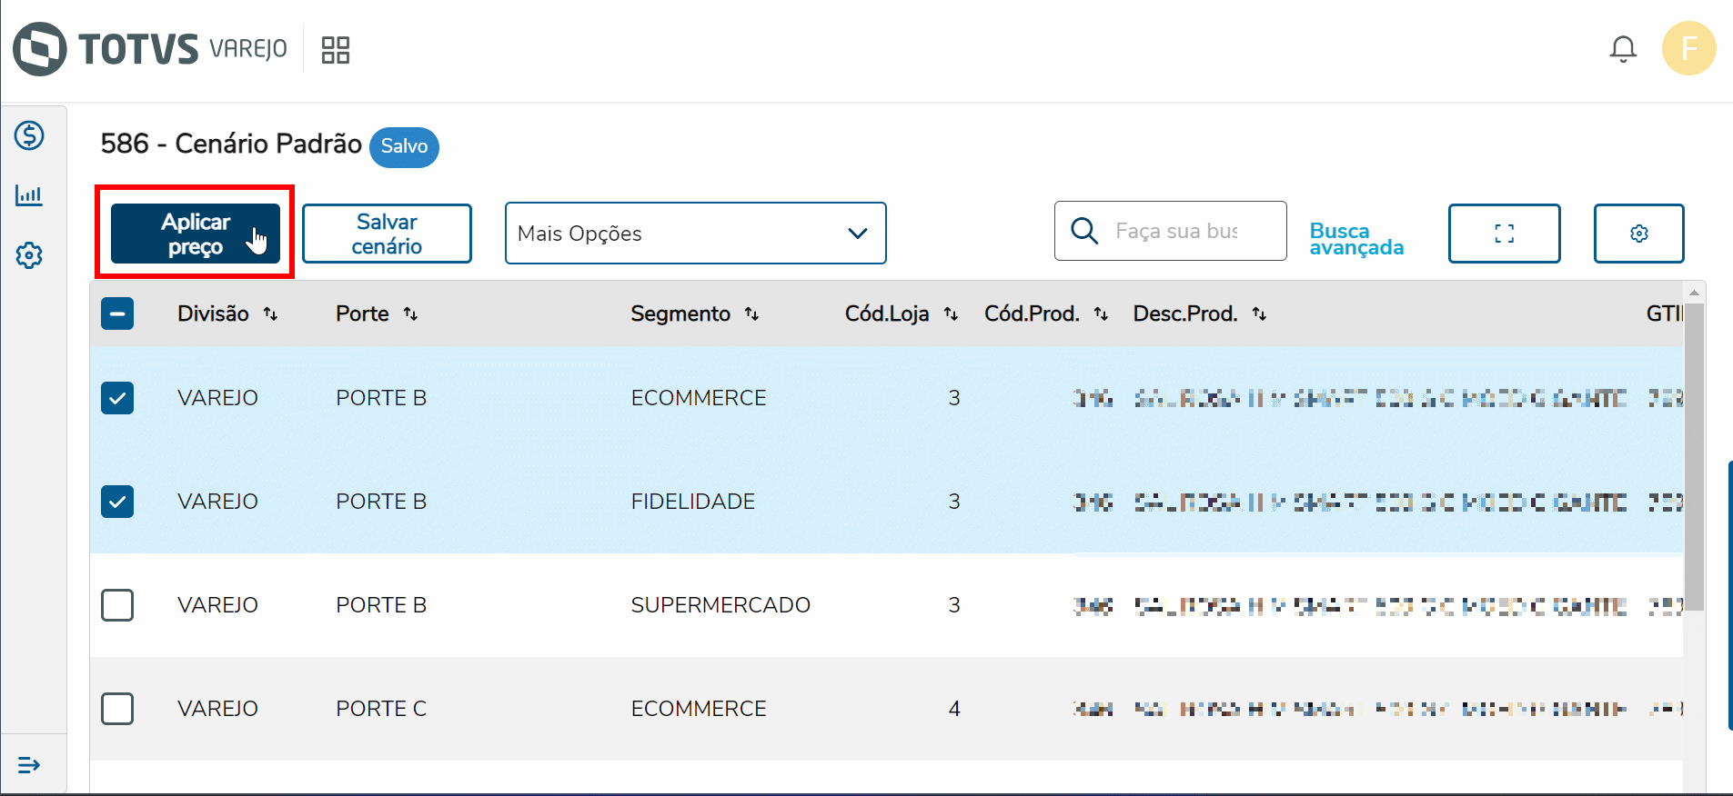Click the Salvar cenário button
This screenshot has height=796, width=1733.
click(387, 234)
